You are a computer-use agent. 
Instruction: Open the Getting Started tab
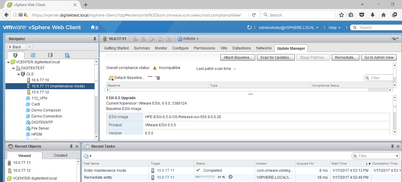[116, 48]
